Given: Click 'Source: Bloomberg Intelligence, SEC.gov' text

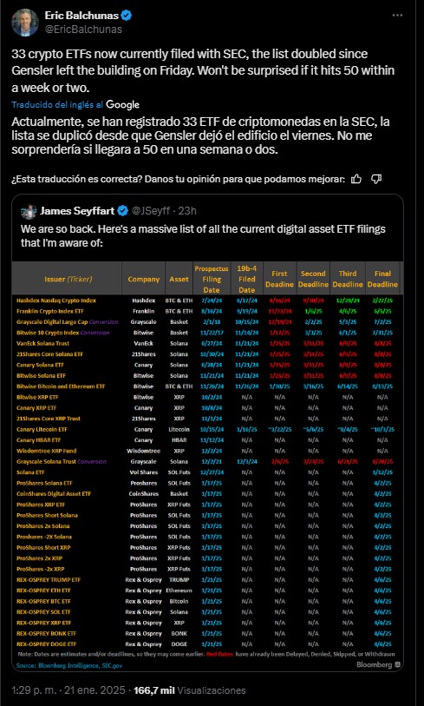Looking at the screenshot, I should [69, 665].
